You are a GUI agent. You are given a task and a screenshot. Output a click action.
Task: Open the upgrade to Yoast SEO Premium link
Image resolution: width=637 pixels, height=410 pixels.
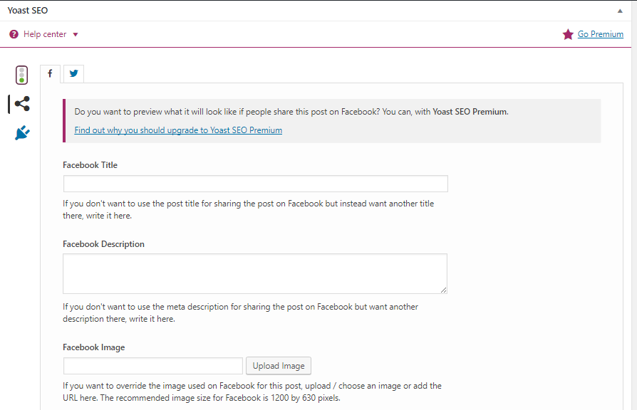coord(178,130)
